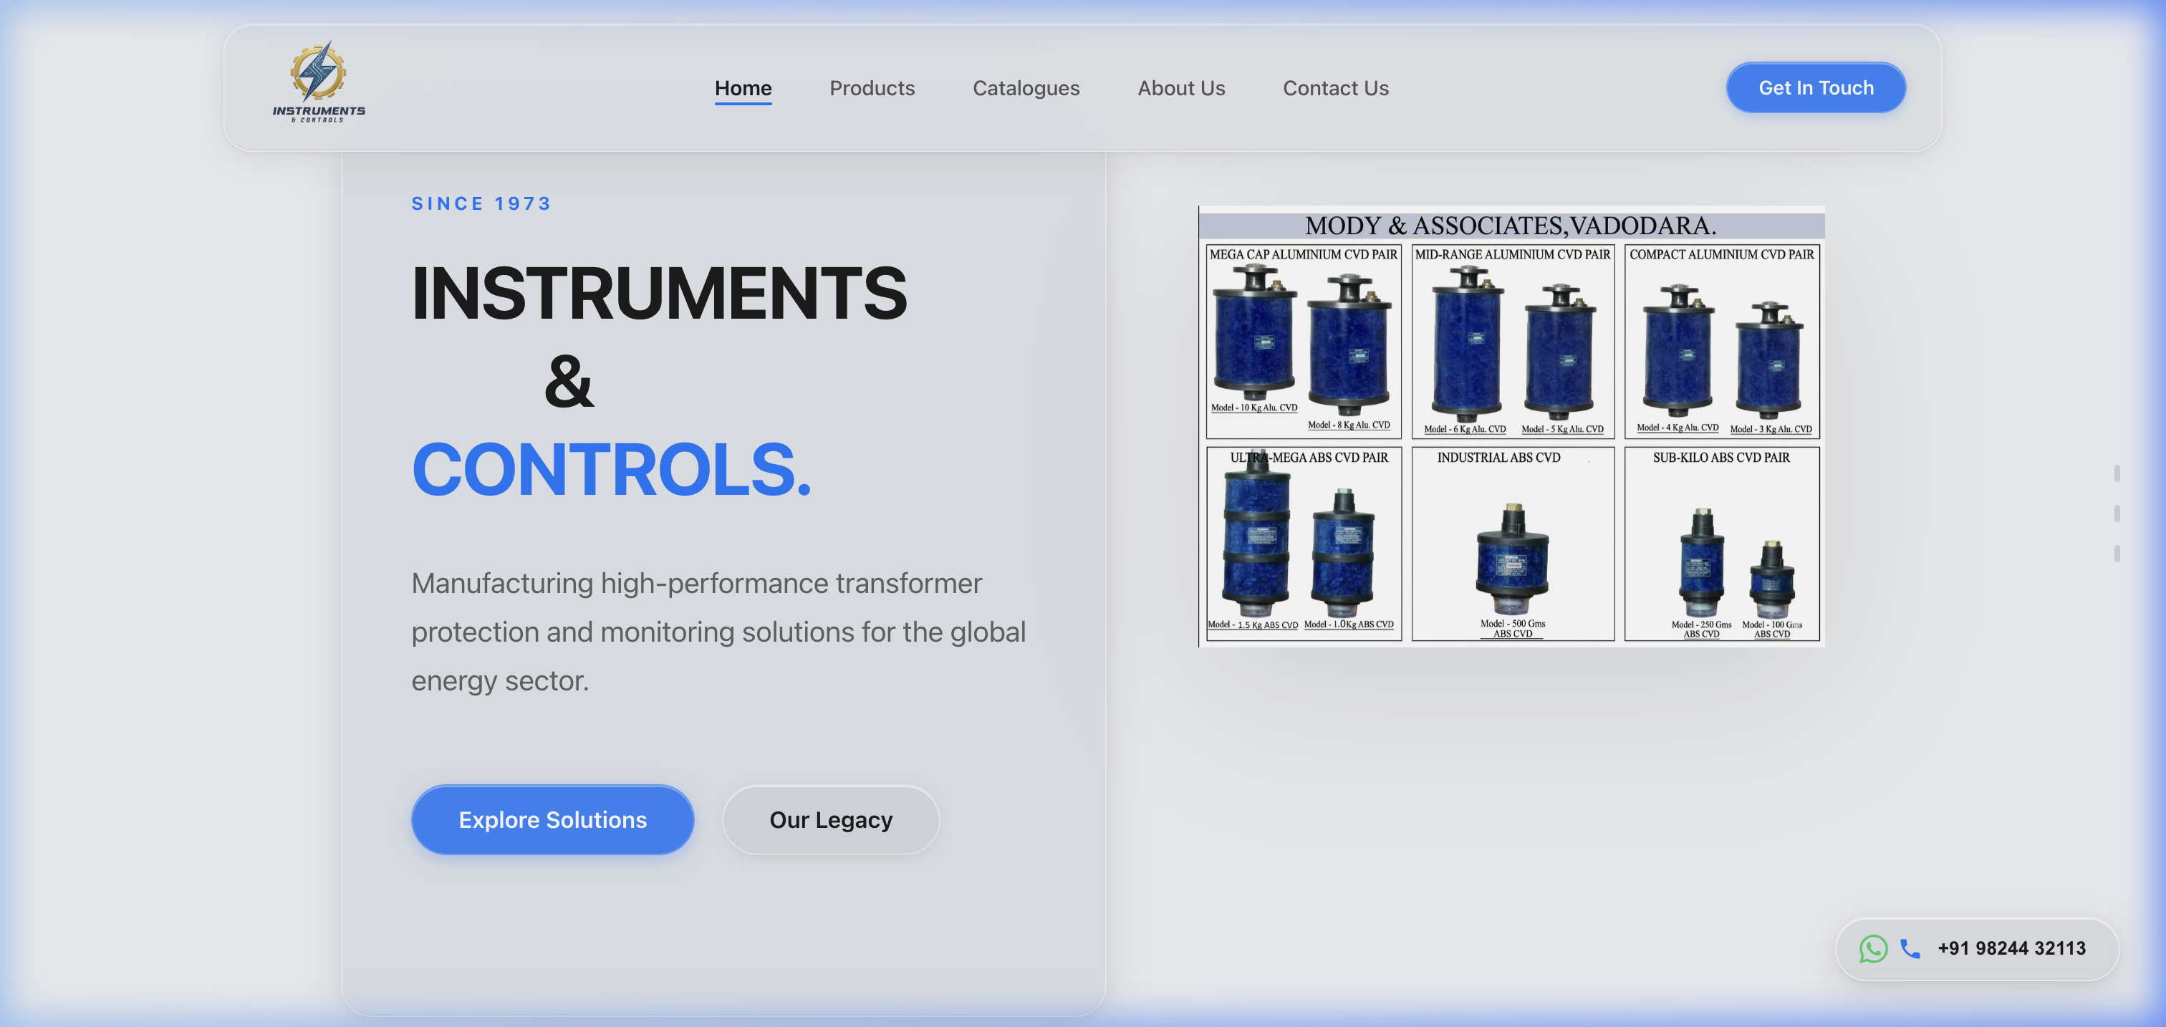Click the ULTRA-MEGA ABS CVD PAIR panel
This screenshot has width=2166, height=1027.
coord(1304,544)
